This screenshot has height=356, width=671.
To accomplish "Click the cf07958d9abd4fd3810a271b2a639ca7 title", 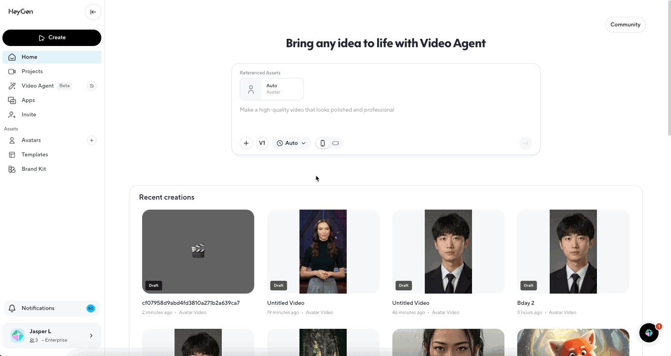I will [191, 303].
